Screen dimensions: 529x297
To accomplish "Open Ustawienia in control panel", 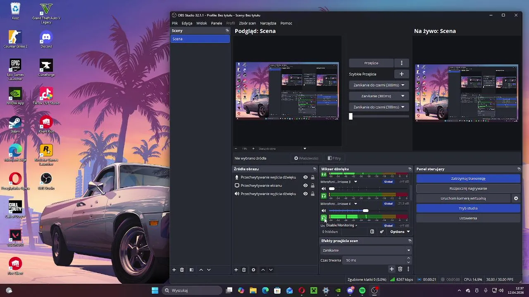I will [x=468, y=218].
